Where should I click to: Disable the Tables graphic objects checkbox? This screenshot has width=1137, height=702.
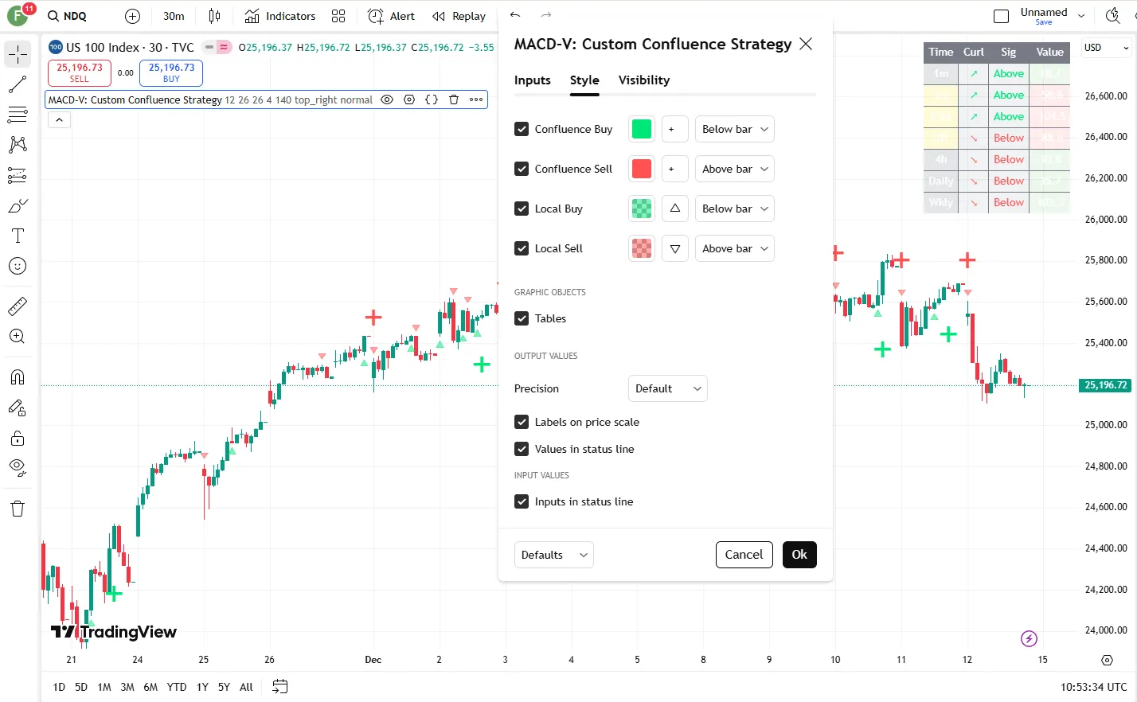point(522,318)
